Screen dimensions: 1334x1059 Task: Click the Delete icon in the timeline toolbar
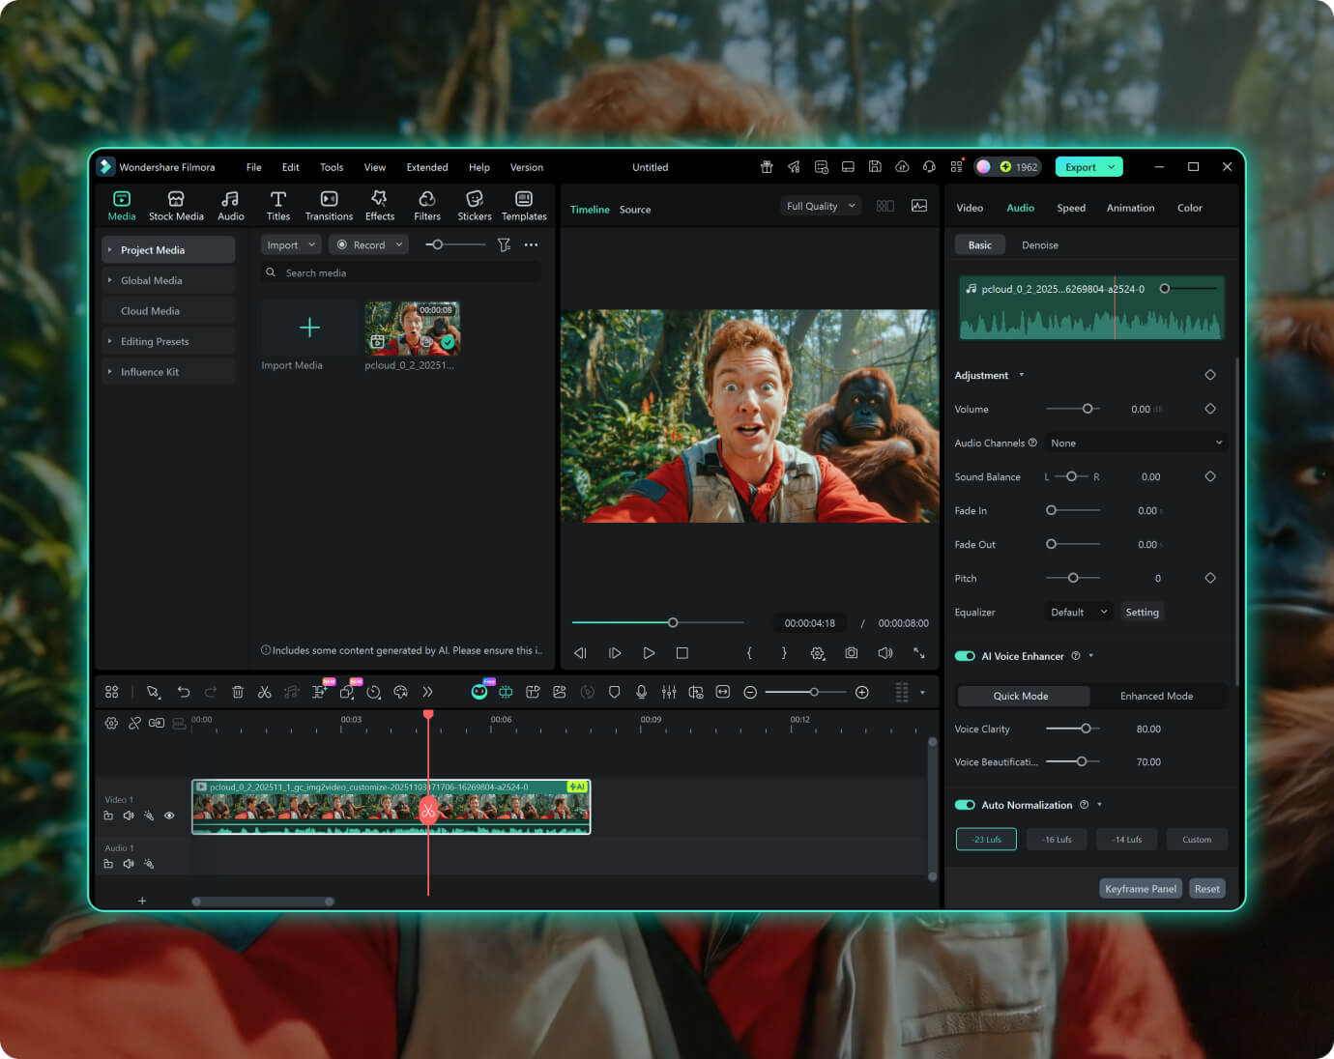pos(238,692)
